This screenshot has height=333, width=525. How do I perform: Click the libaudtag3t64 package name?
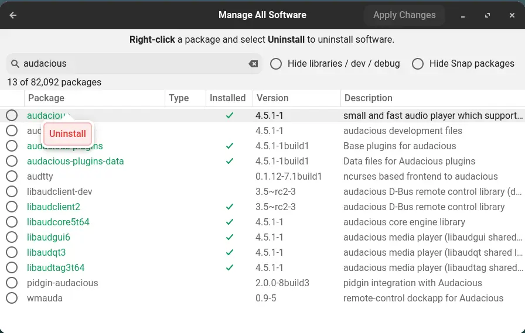coord(56,268)
